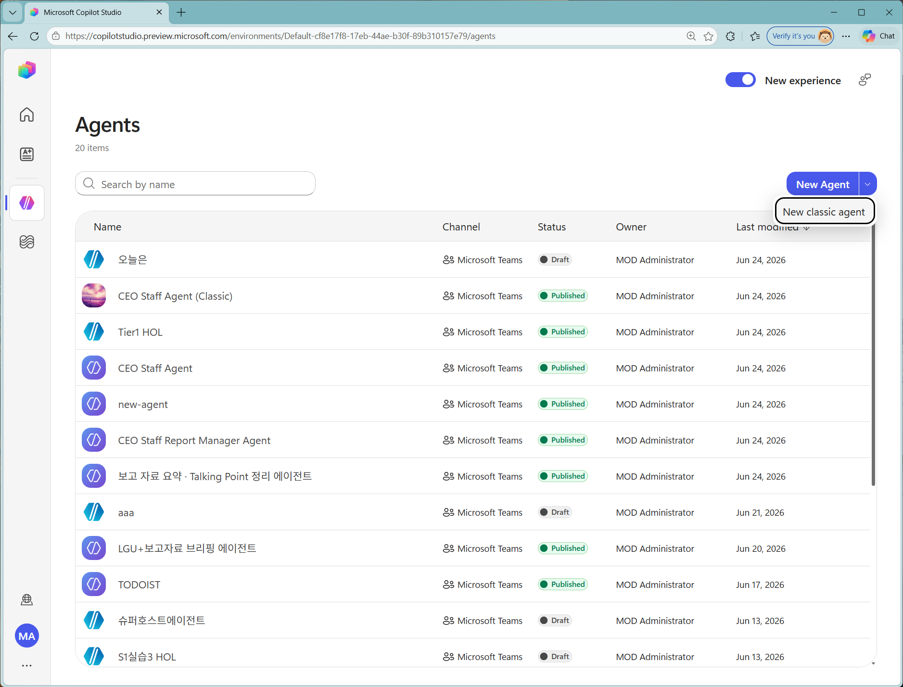The image size is (903, 687).
Task: Click the 20 items count text
Action: (92, 148)
